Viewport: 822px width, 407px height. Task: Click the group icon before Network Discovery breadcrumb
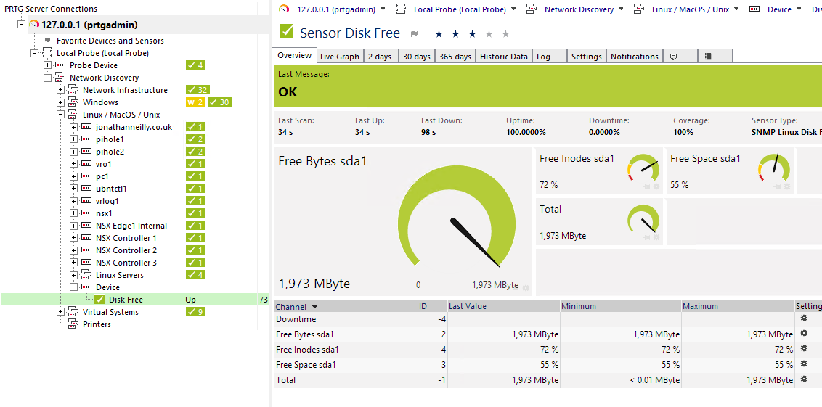(x=532, y=9)
